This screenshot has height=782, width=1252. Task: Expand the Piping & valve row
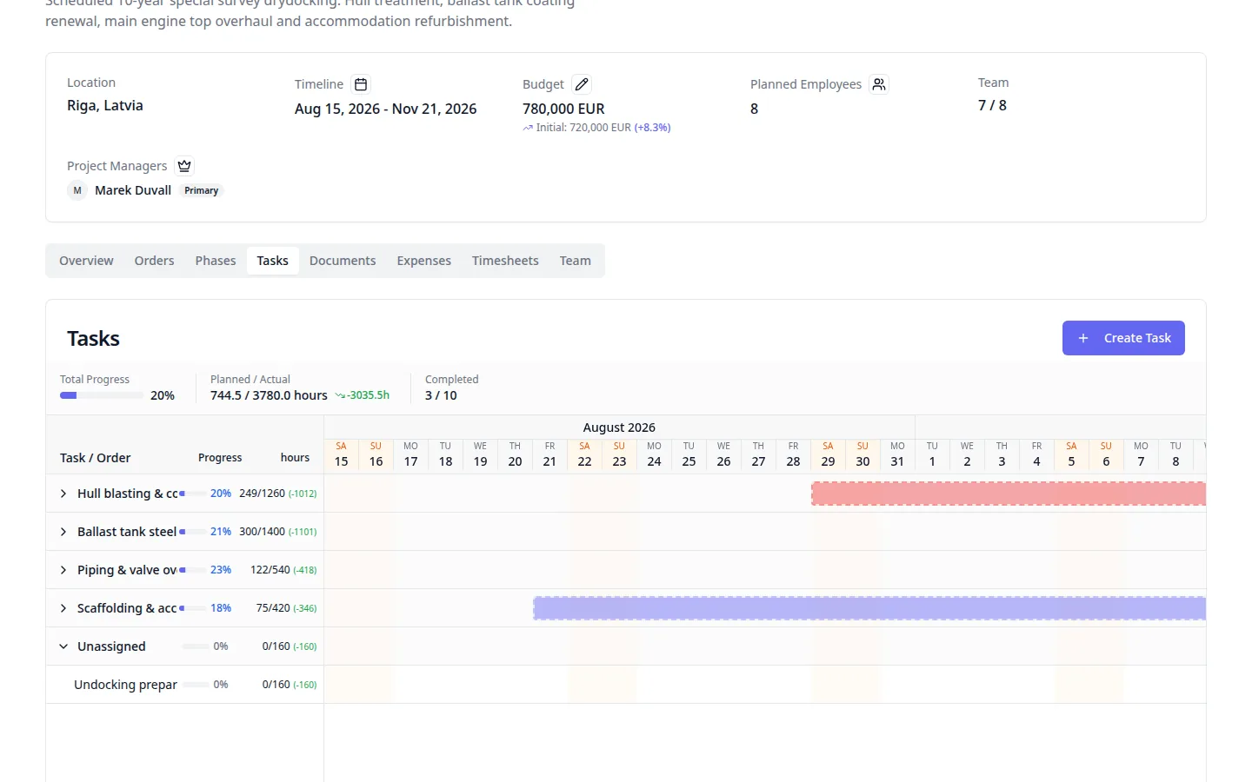click(63, 570)
